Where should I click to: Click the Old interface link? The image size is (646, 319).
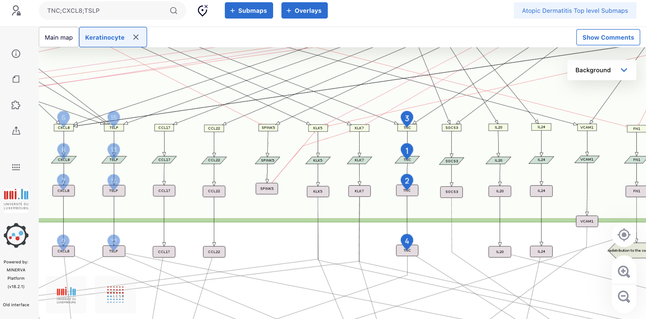(x=16, y=305)
